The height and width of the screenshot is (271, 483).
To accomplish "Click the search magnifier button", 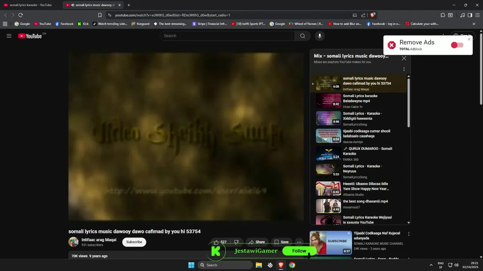I will 303,36.
